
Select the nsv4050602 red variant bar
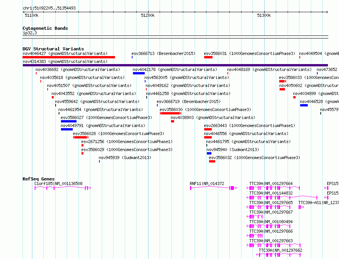tap(282, 89)
